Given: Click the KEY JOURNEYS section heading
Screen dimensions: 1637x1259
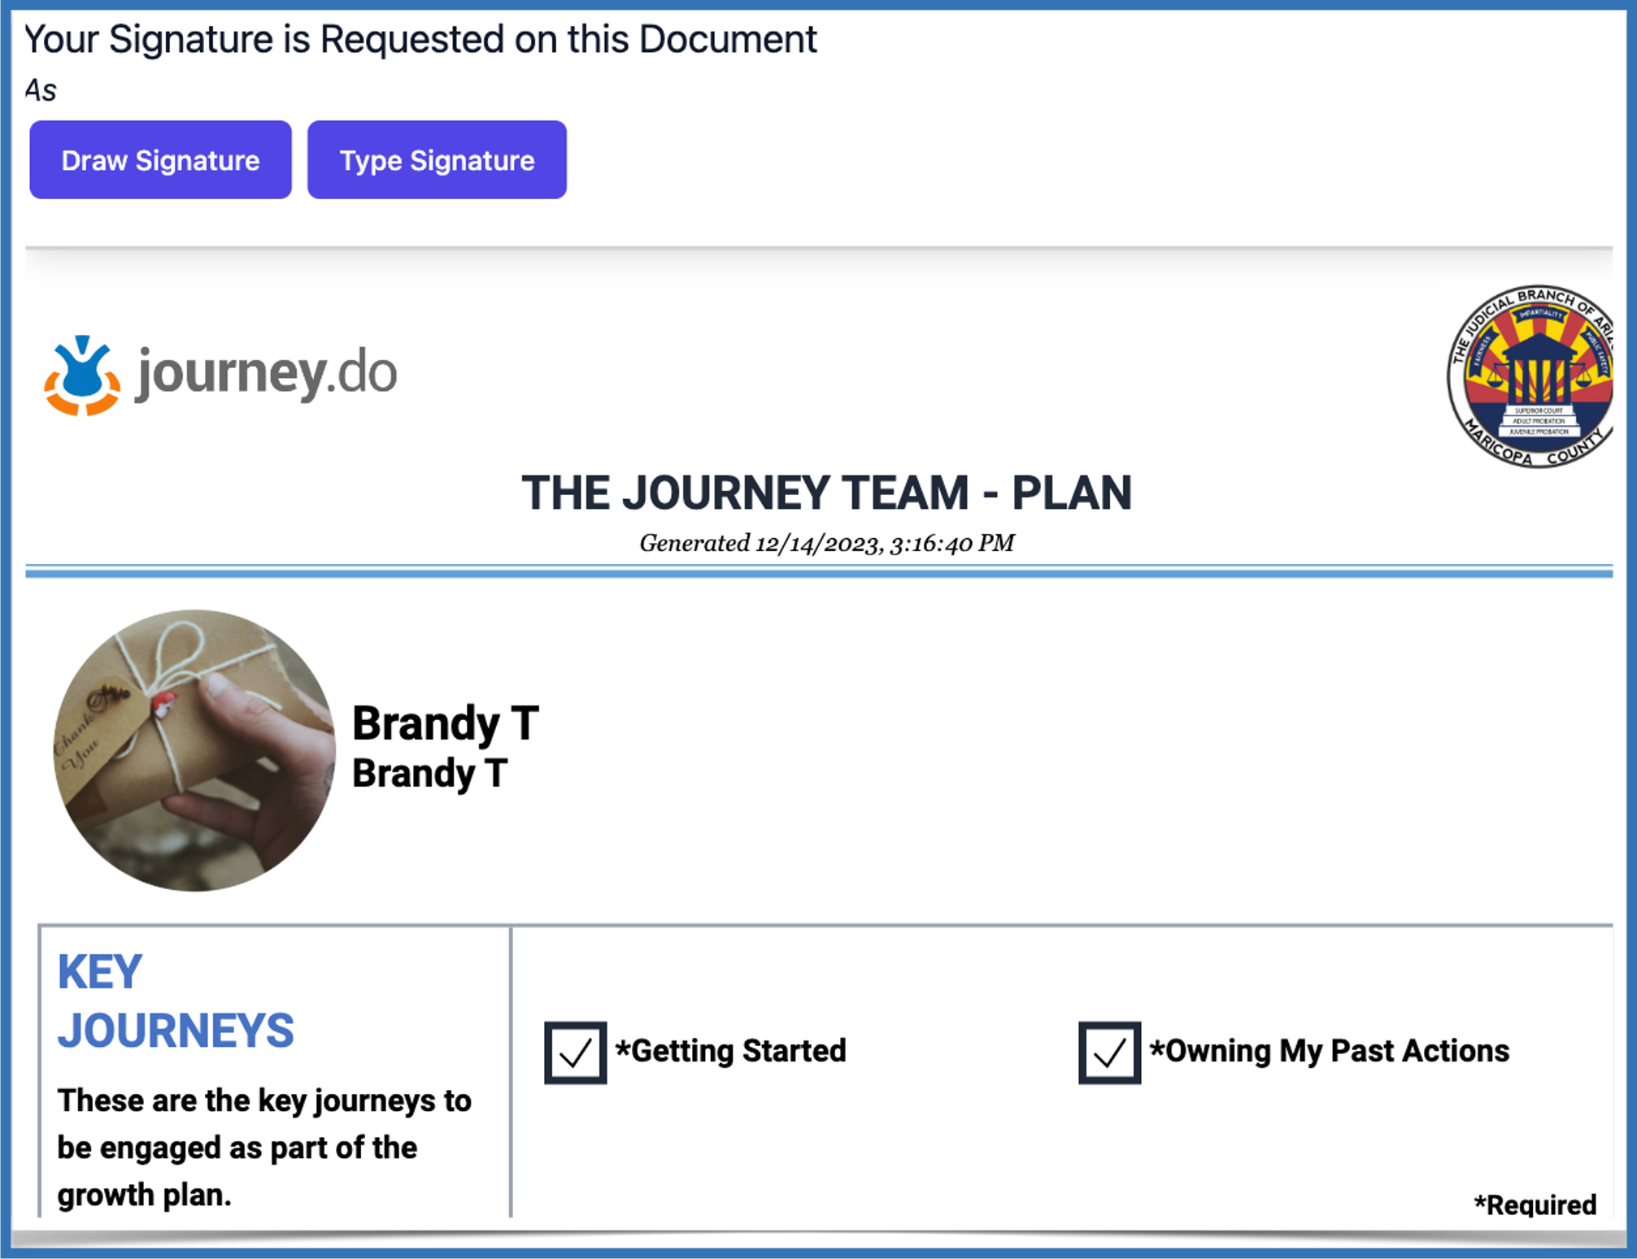Looking at the screenshot, I should (175, 1001).
